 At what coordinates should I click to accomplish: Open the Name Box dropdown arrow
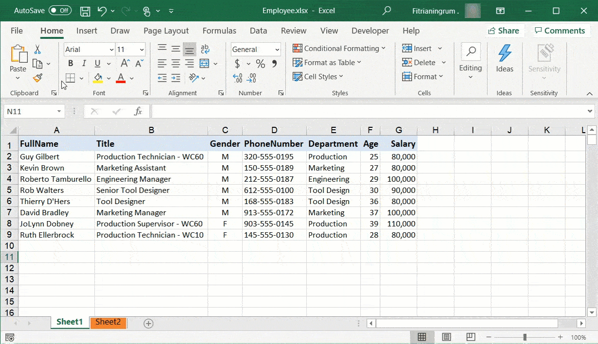(59, 111)
